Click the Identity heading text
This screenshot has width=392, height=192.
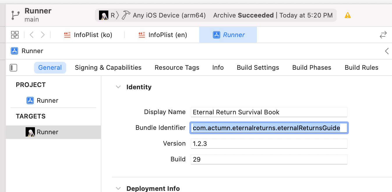(139, 87)
